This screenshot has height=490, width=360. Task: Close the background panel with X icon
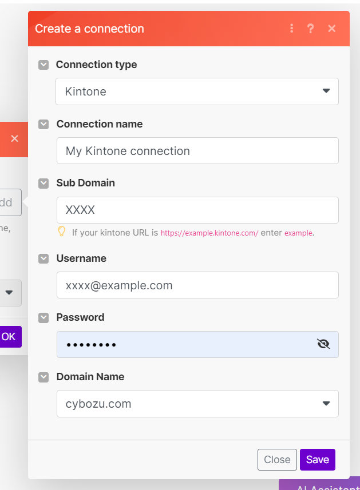[14, 138]
